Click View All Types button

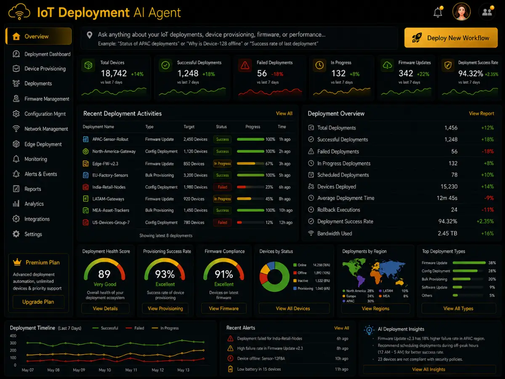tap(458, 309)
